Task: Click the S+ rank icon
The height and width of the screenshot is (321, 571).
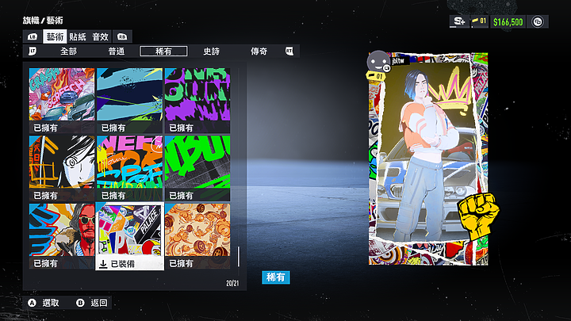Action: [x=459, y=22]
